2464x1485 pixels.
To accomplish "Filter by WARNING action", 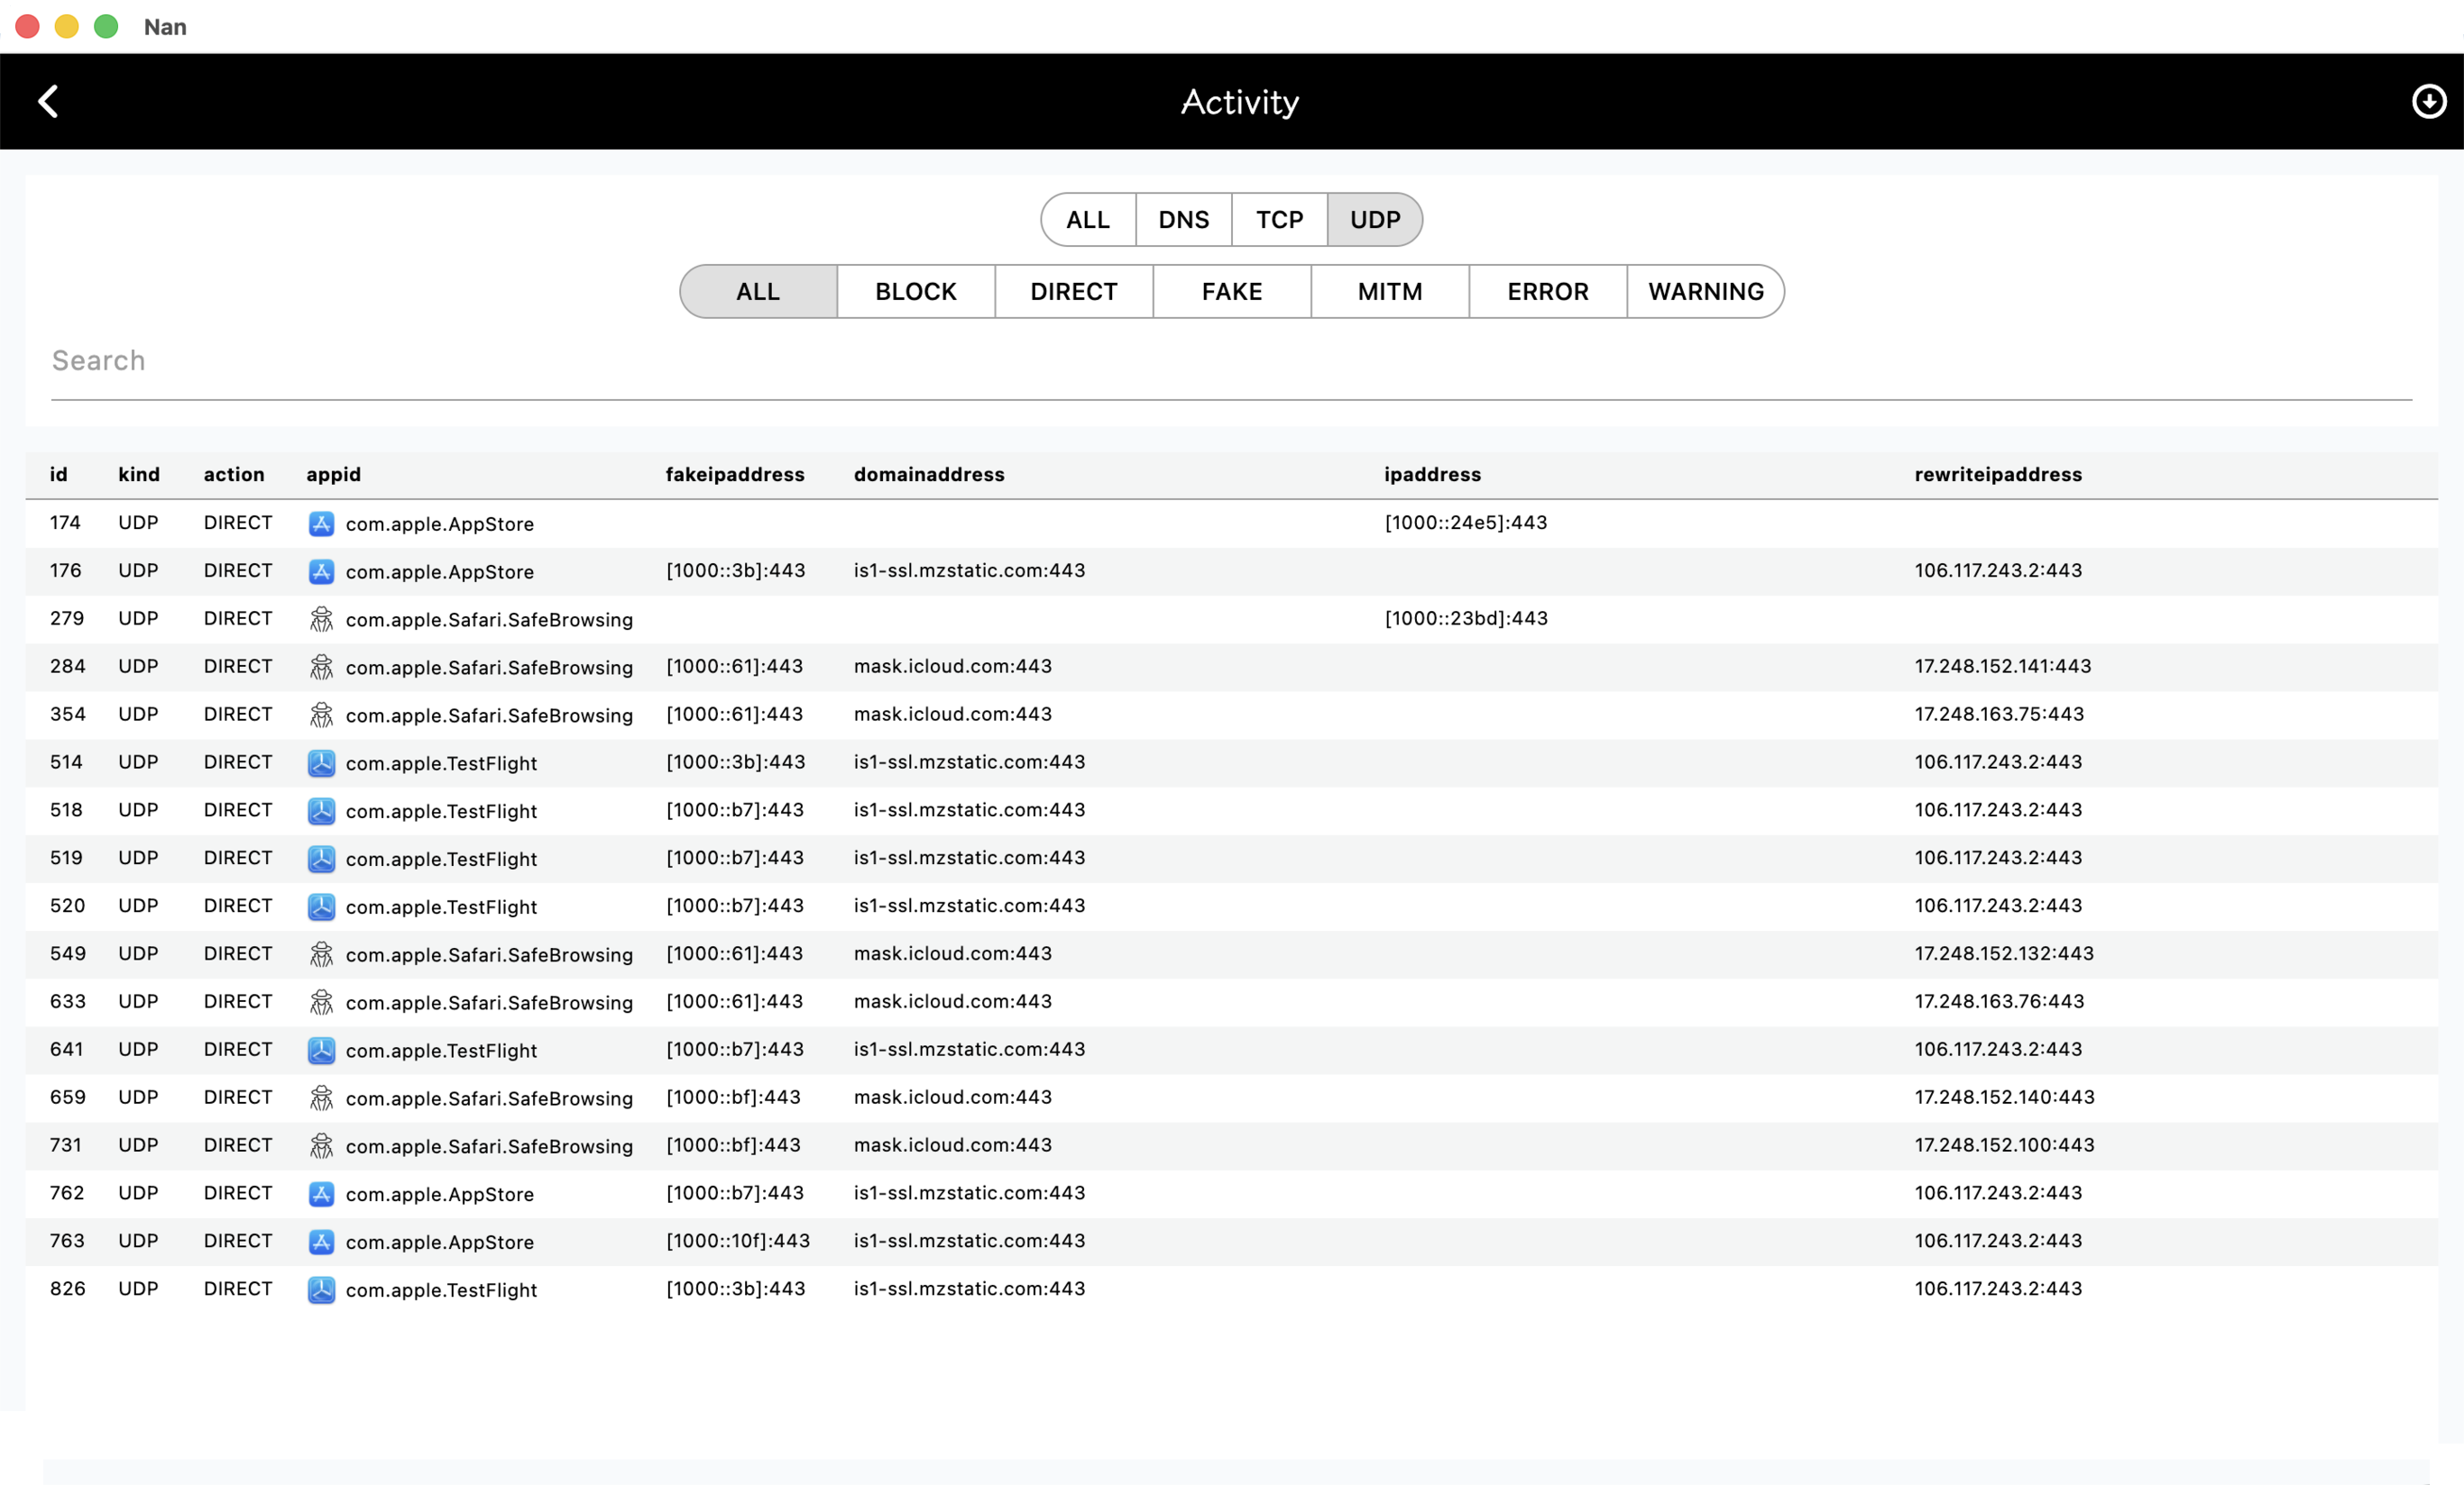I will tap(1705, 292).
